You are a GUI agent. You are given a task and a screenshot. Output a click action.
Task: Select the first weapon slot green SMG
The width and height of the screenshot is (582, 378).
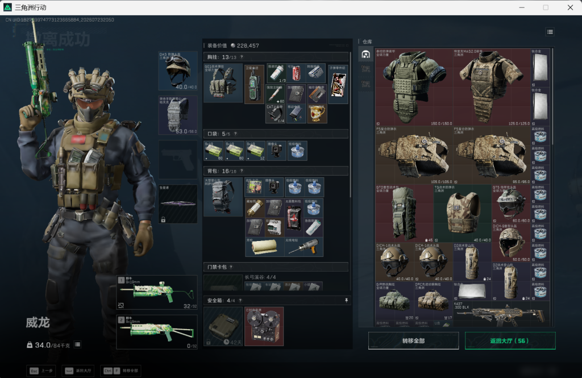[157, 293]
